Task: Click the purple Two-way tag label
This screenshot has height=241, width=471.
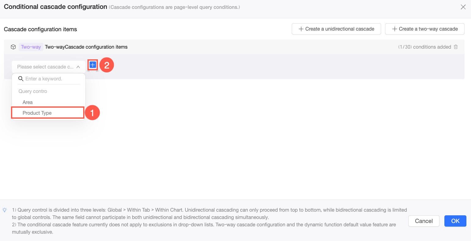Action: click(x=31, y=47)
